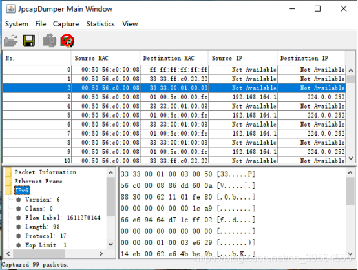Click the start capture toolbar icon
This screenshot has height=270, width=358.
tap(49, 41)
